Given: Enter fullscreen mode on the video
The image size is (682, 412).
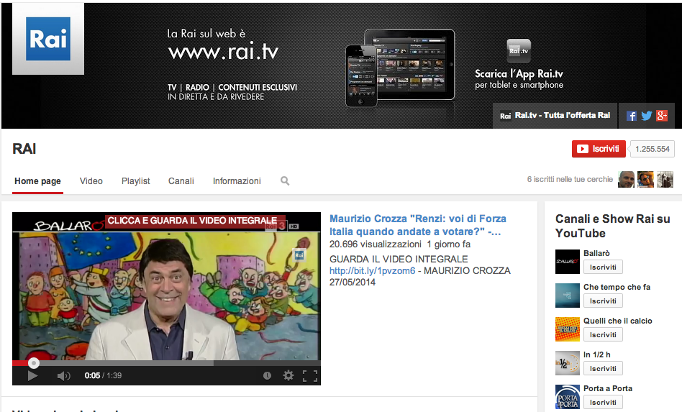Looking at the screenshot, I should 310,375.
